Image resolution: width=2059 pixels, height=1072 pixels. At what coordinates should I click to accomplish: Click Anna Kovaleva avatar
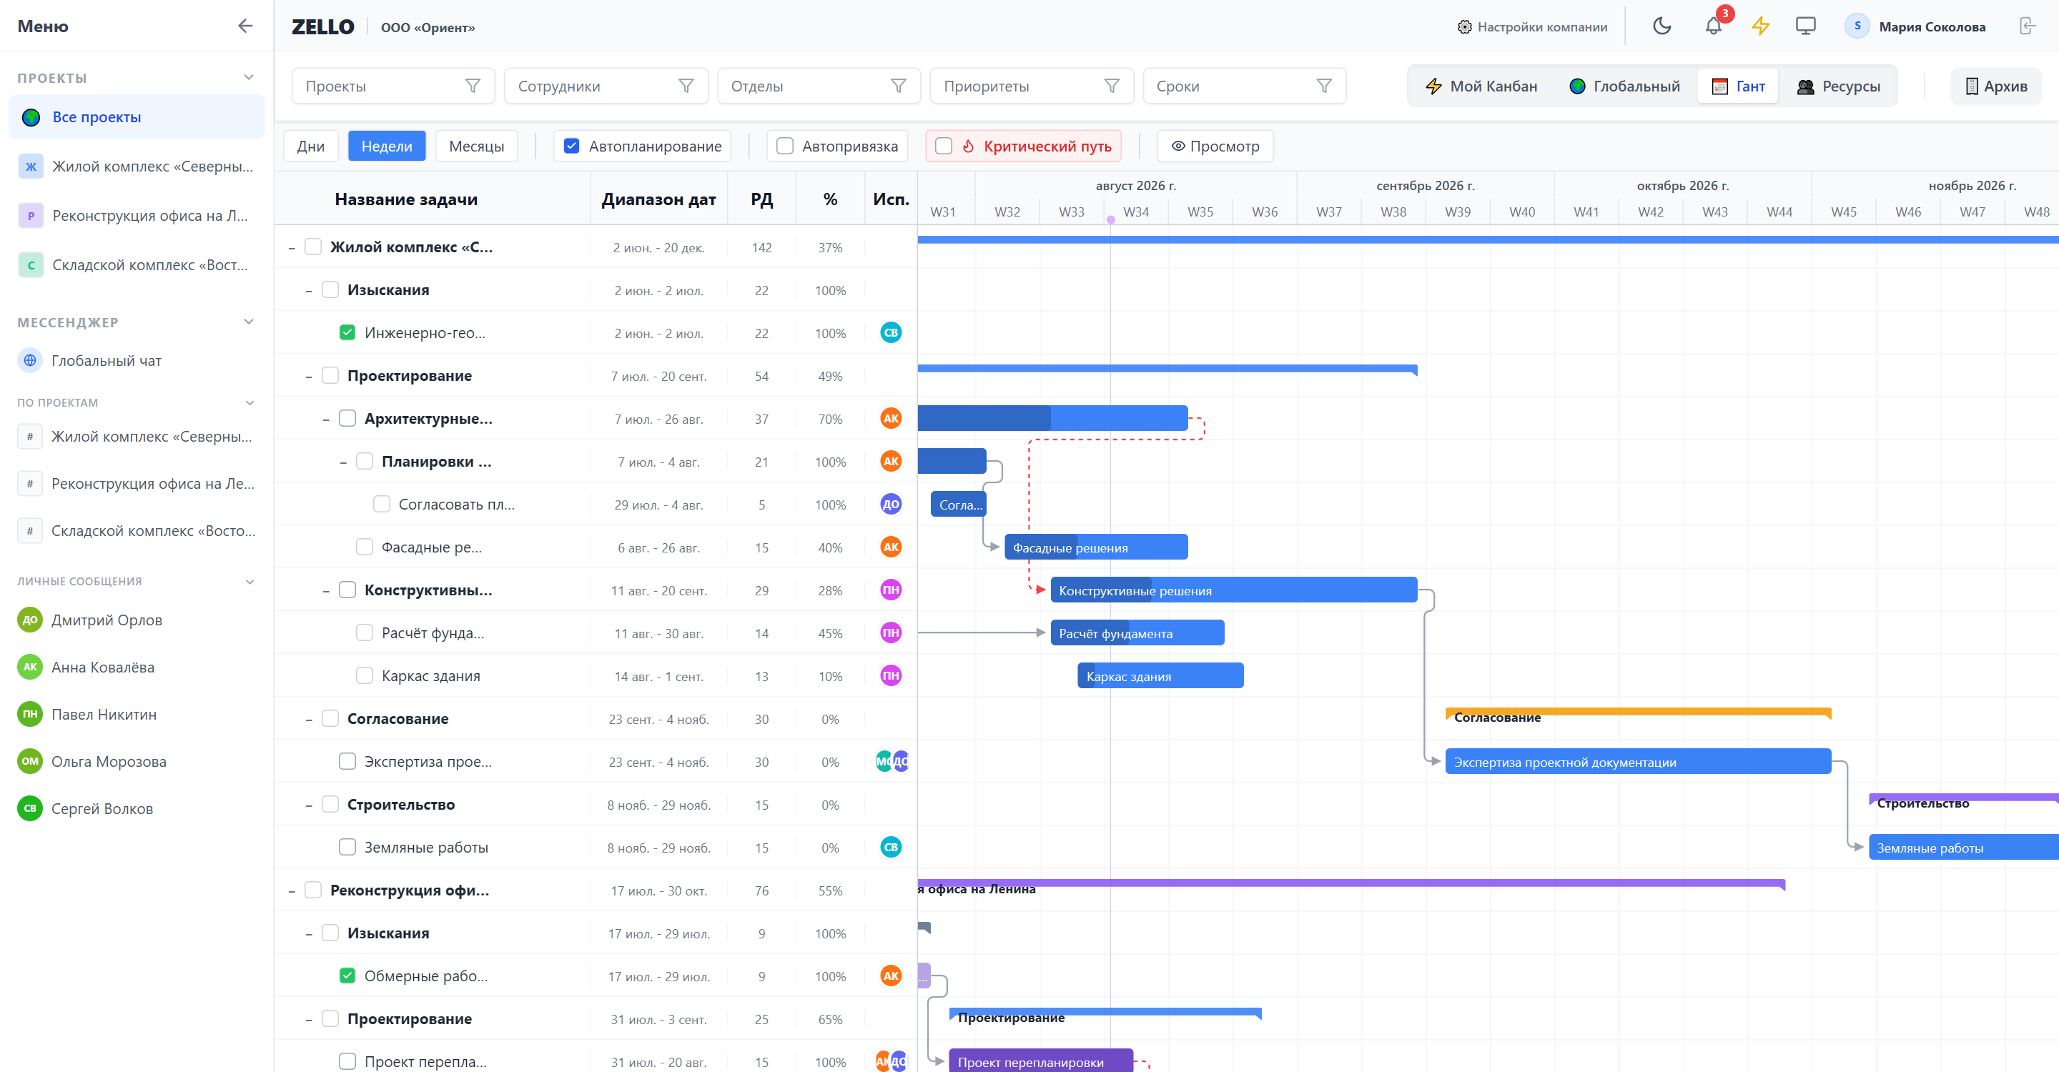click(x=29, y=667)
